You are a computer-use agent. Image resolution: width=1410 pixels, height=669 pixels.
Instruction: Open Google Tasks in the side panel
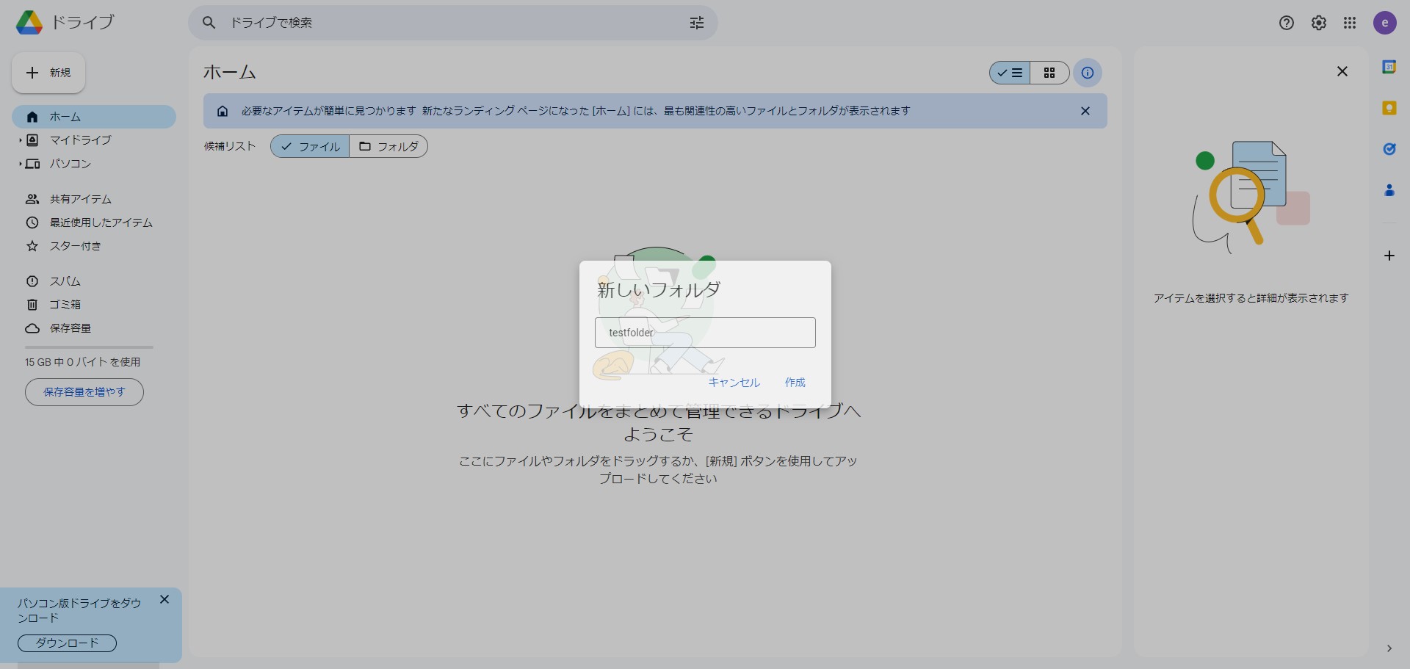pyautogui.click(x=1389, y=149)
